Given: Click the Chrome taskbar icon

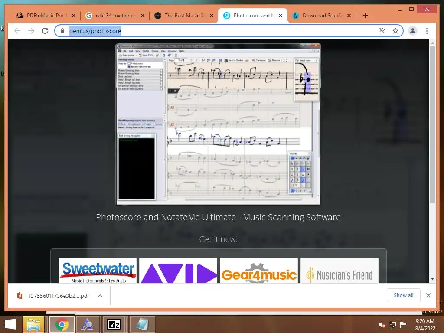Looking at the screenshot, I should [x=62, y=324].
